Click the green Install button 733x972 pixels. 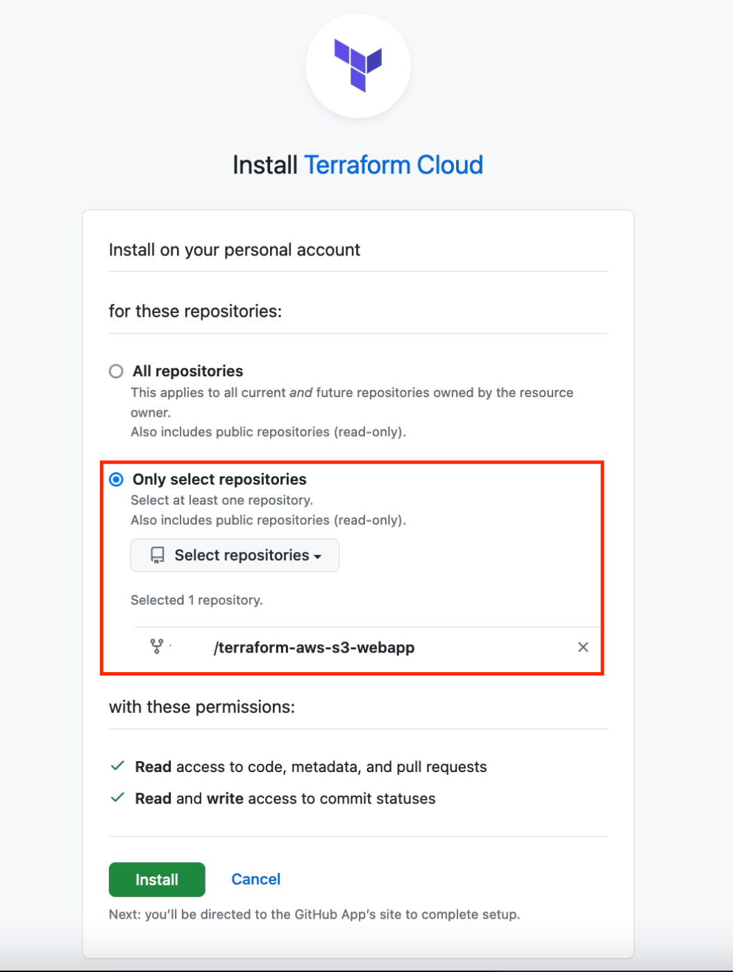157,880
